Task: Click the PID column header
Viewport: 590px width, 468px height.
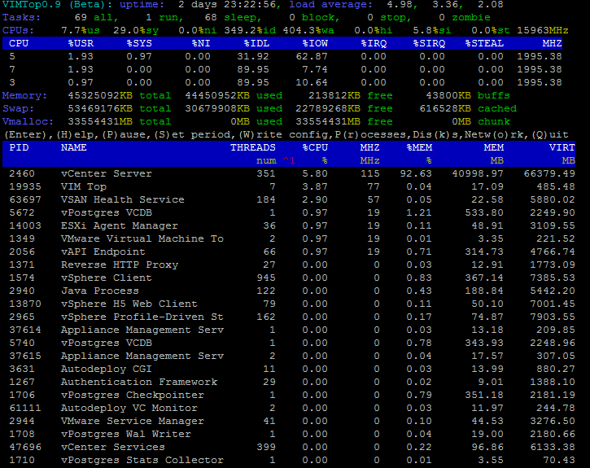Action: click(19, 147)
